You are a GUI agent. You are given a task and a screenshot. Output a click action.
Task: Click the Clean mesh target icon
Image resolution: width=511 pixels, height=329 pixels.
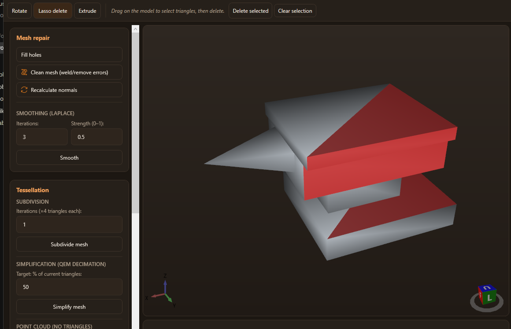point(24,72)
